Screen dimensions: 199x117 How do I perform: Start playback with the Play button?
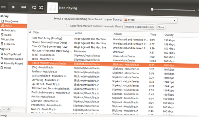pos(13,7)
